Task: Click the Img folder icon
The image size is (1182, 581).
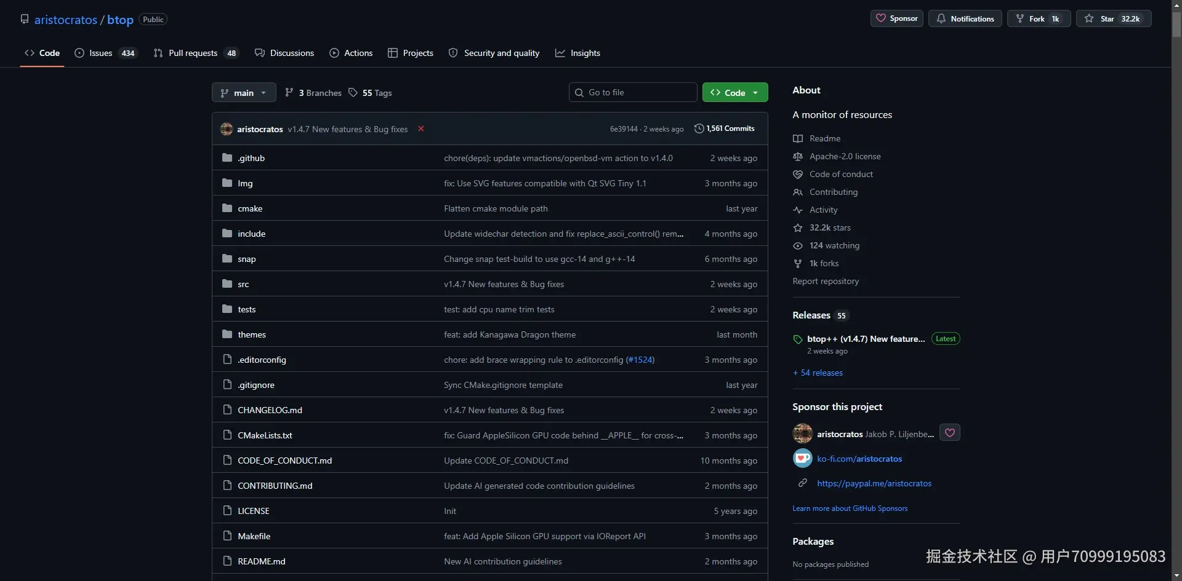Action: point(227,183)
